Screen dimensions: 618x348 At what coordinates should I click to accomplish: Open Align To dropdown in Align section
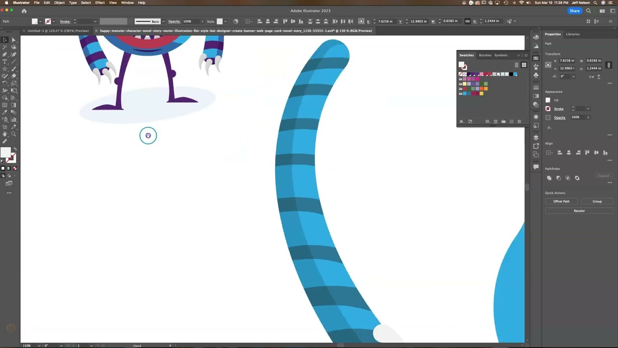pyautogui.click(x=549, y=152)
